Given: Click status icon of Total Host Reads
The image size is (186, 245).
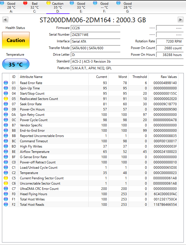Looking at the screenshot, I should pos(6,205).
